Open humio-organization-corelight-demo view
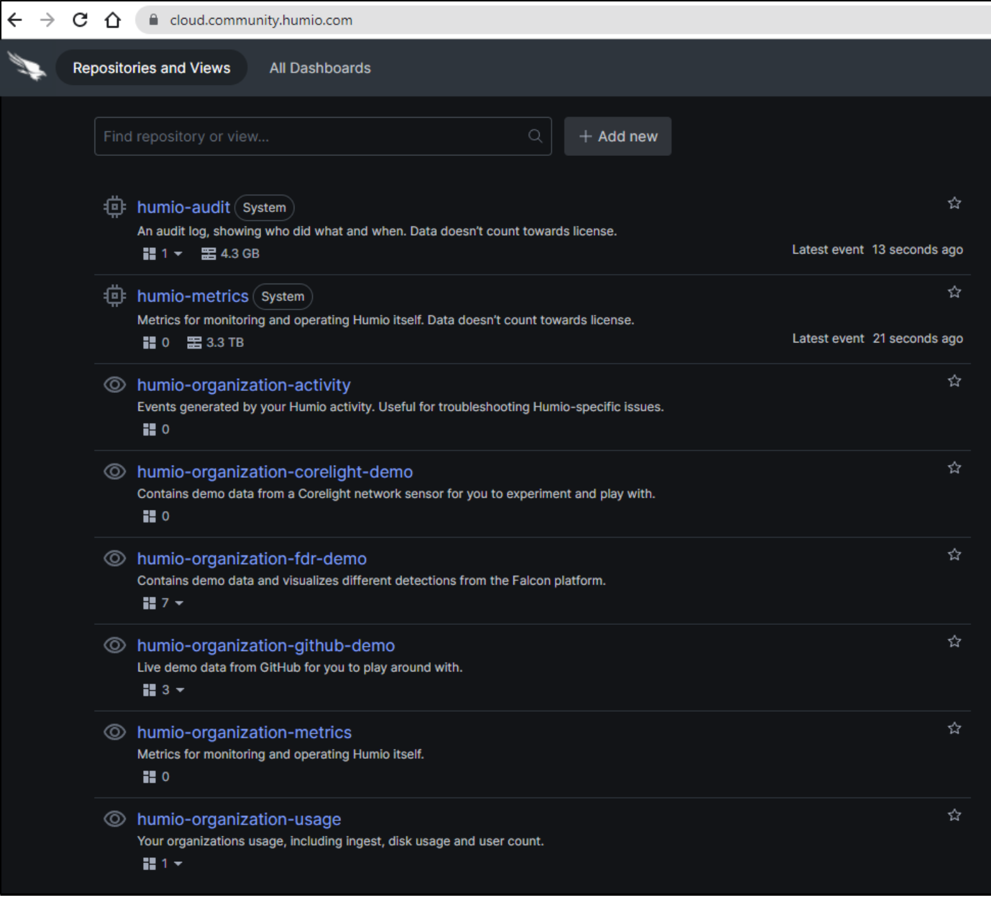Screen dimensions: 991x897 pos(275,471)
